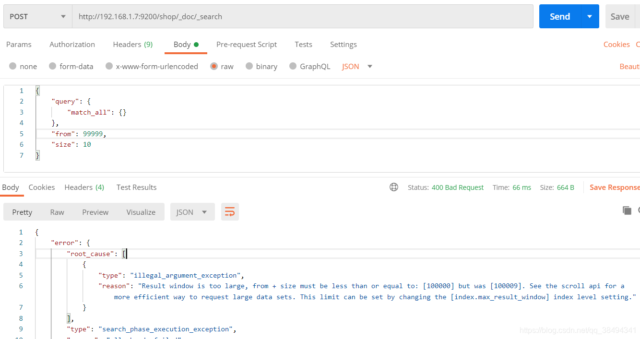Open the response JSON format dropdown
640x339 pixels.
192,212
